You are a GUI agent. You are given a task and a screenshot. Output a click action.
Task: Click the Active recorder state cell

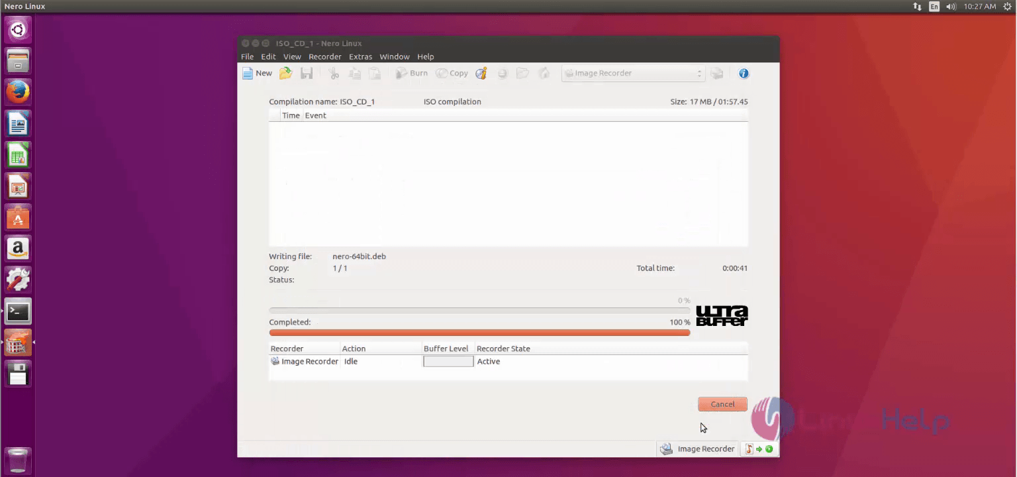pos(489,362)
